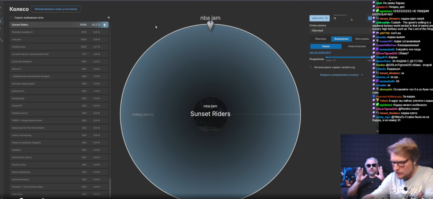Viewport: 433px width, 199px height.
Task: Select the 'Battletoads and Double Dragon' row
Action: tap(59, 76)
